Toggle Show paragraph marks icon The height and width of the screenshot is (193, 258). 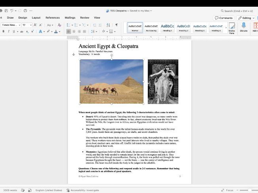tap(117, 25)
